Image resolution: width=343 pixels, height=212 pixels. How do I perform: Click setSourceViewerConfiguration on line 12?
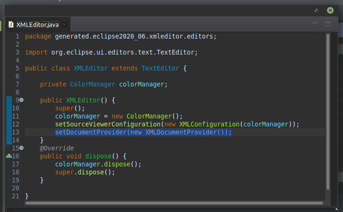(108, 124)
